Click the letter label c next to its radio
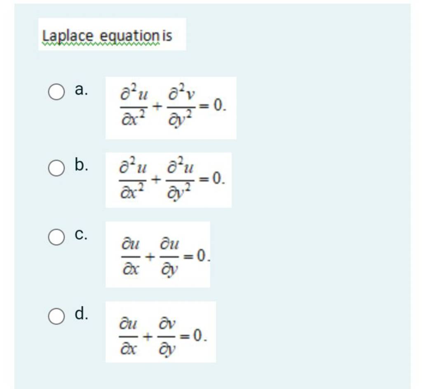The height and width of the screenshot is (389, 422). pos(81,235)
